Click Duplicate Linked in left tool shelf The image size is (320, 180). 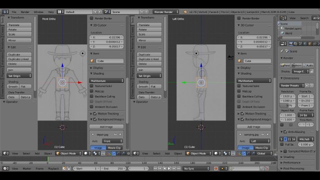pyautogui.click(x=19, y=59)
